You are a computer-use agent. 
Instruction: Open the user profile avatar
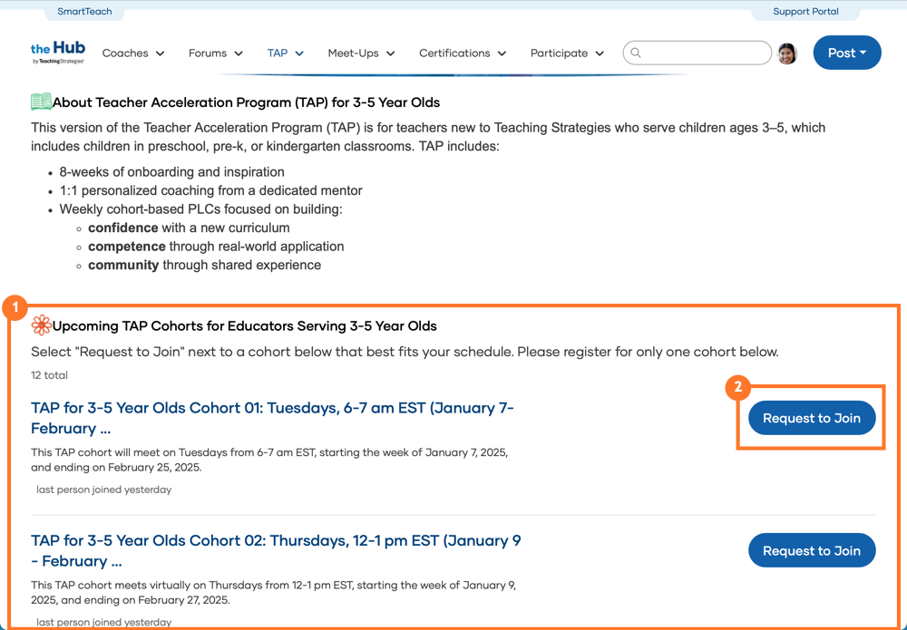pyautogui.click(x=787, y=53)
